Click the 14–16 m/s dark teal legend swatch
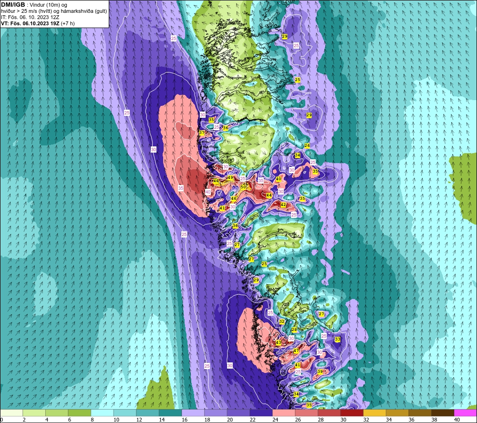Viewport: 477px width, 423px height. click(x=170, y=413)
